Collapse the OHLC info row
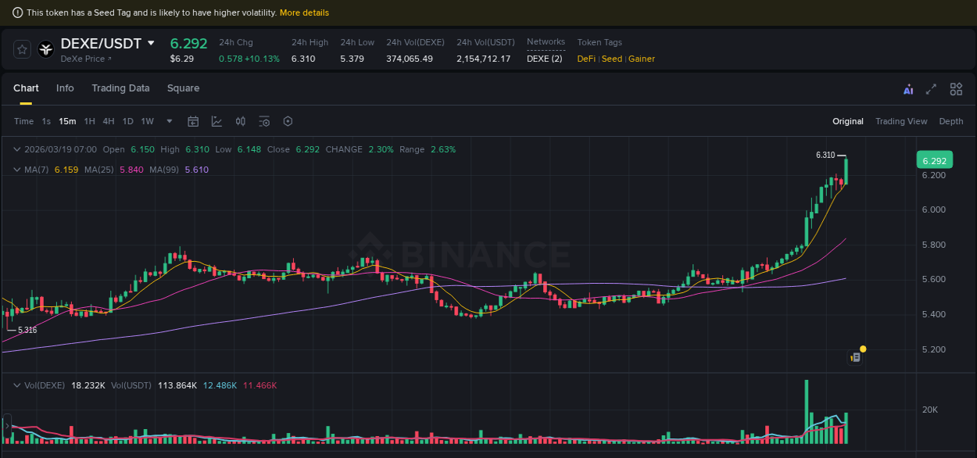Screen dimensions: 977x458 pyautogui.click(x=17, y=148)
